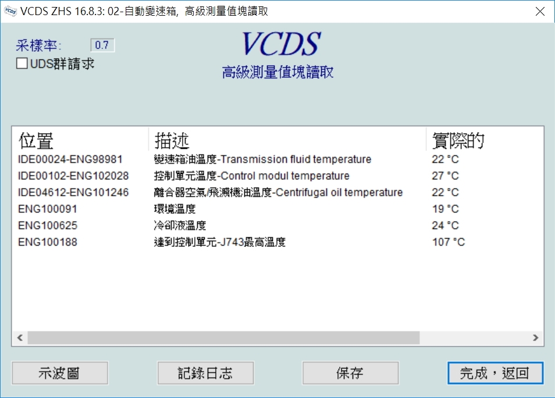Click the horizontal scrollbar thumb
The height and width of the screenshot is (398, 555).
[224, 338]
